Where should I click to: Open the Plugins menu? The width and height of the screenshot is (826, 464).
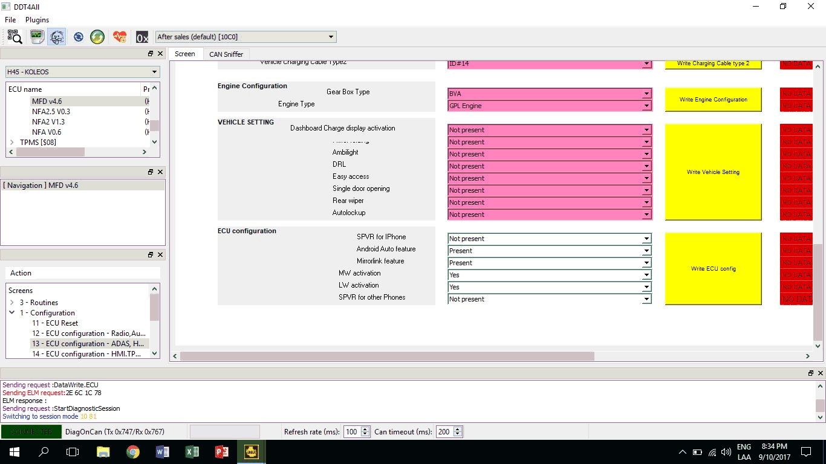(37, 20)
